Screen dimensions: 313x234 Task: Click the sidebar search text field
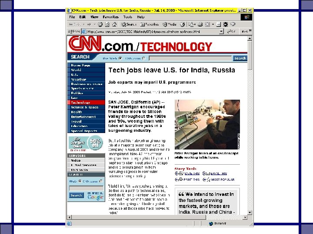pos(86,188)
